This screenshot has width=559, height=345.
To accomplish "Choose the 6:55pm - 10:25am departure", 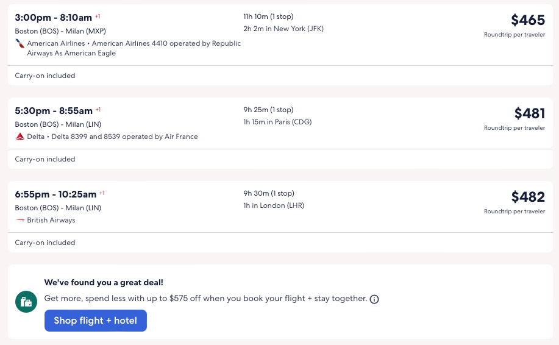I will pos(55,194).
